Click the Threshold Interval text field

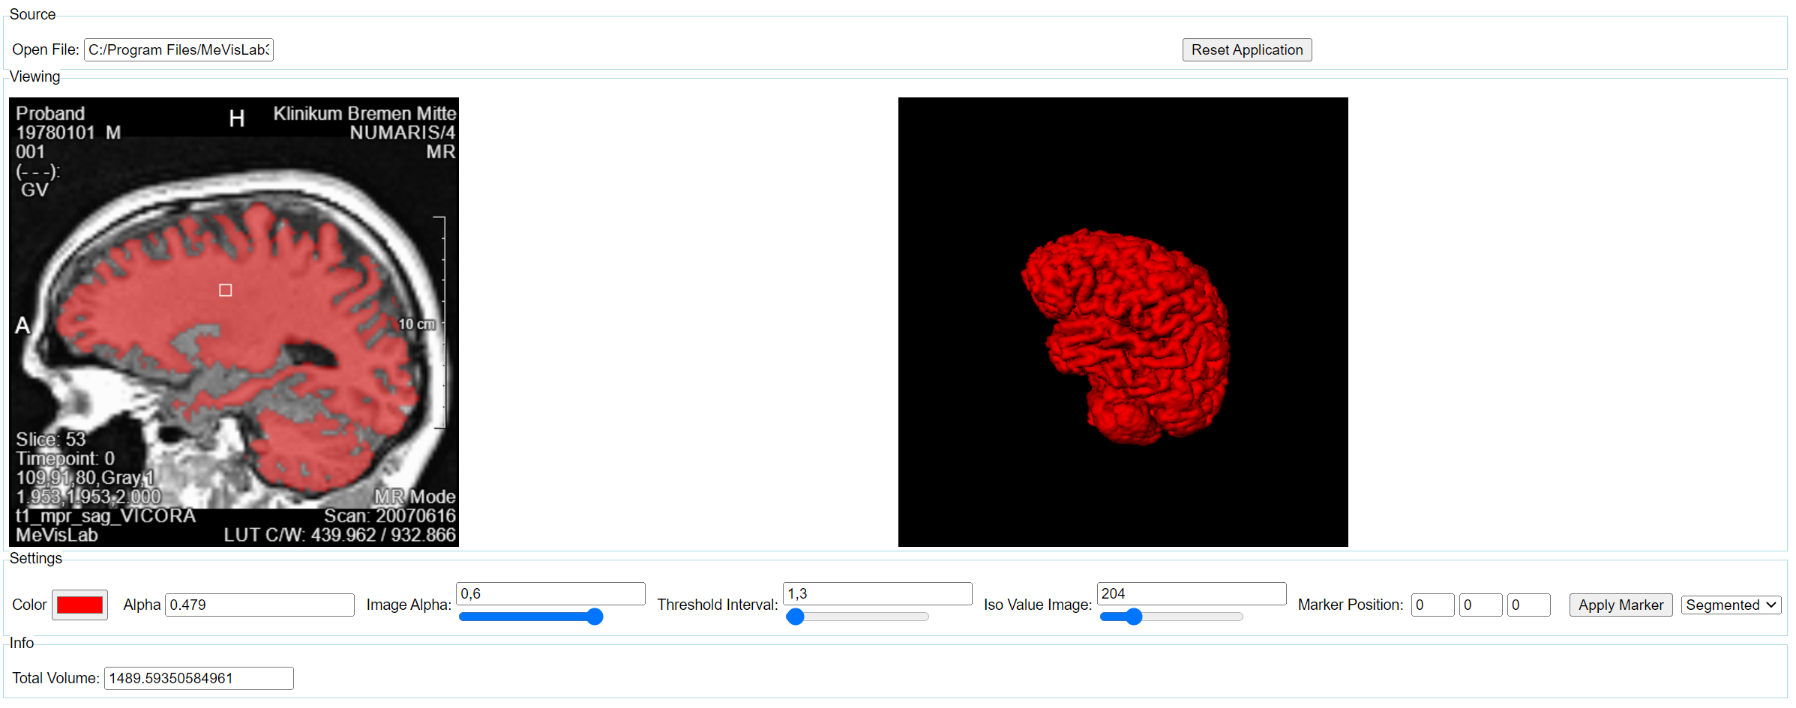[x=877, y=593]
